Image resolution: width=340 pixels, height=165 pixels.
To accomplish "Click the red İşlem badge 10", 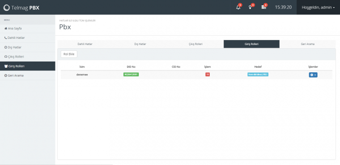I will 208,74.
